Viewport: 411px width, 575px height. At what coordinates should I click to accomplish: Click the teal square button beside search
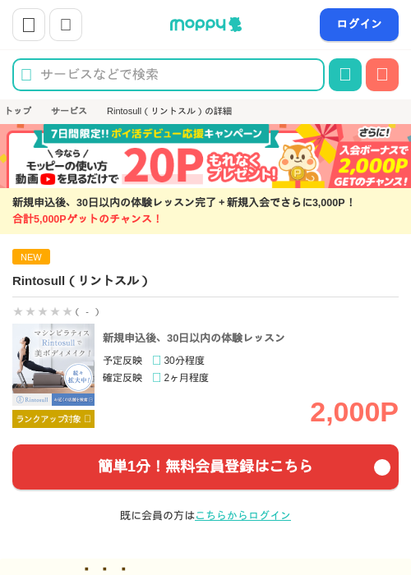345,75
